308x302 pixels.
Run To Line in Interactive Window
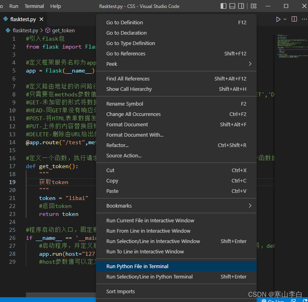point(176,252)
